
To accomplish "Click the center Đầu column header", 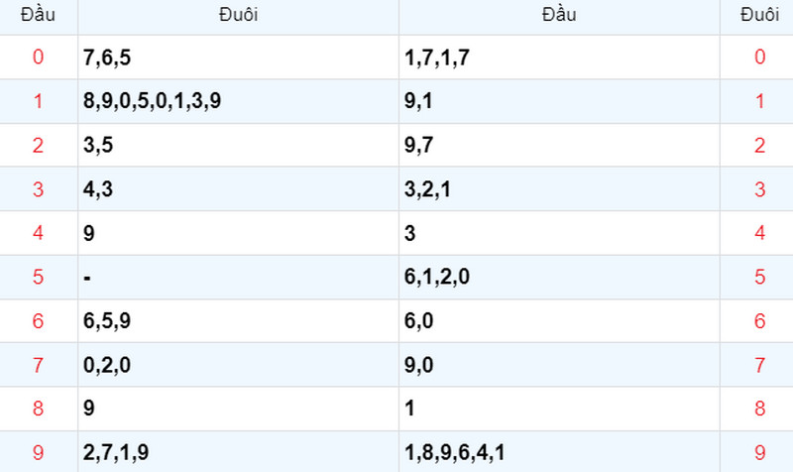I will point(559,15).
